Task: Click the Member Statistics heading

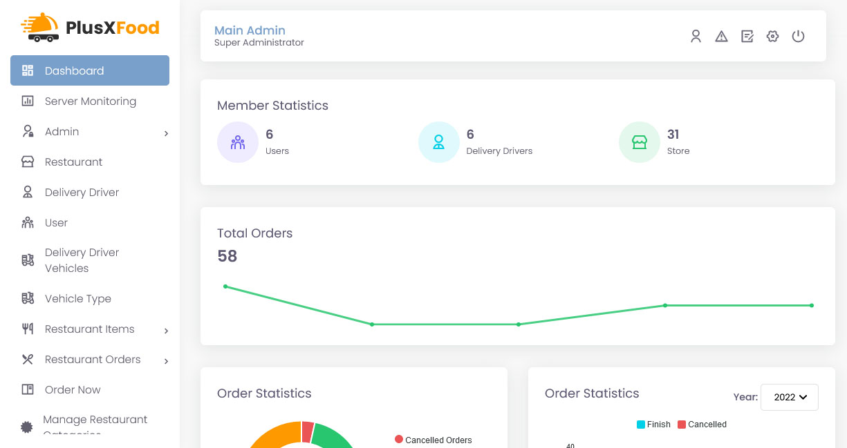Action: 272,106
